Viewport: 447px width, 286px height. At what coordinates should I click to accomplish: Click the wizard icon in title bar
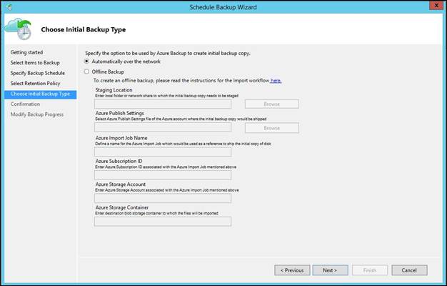[x=9, y=6]
